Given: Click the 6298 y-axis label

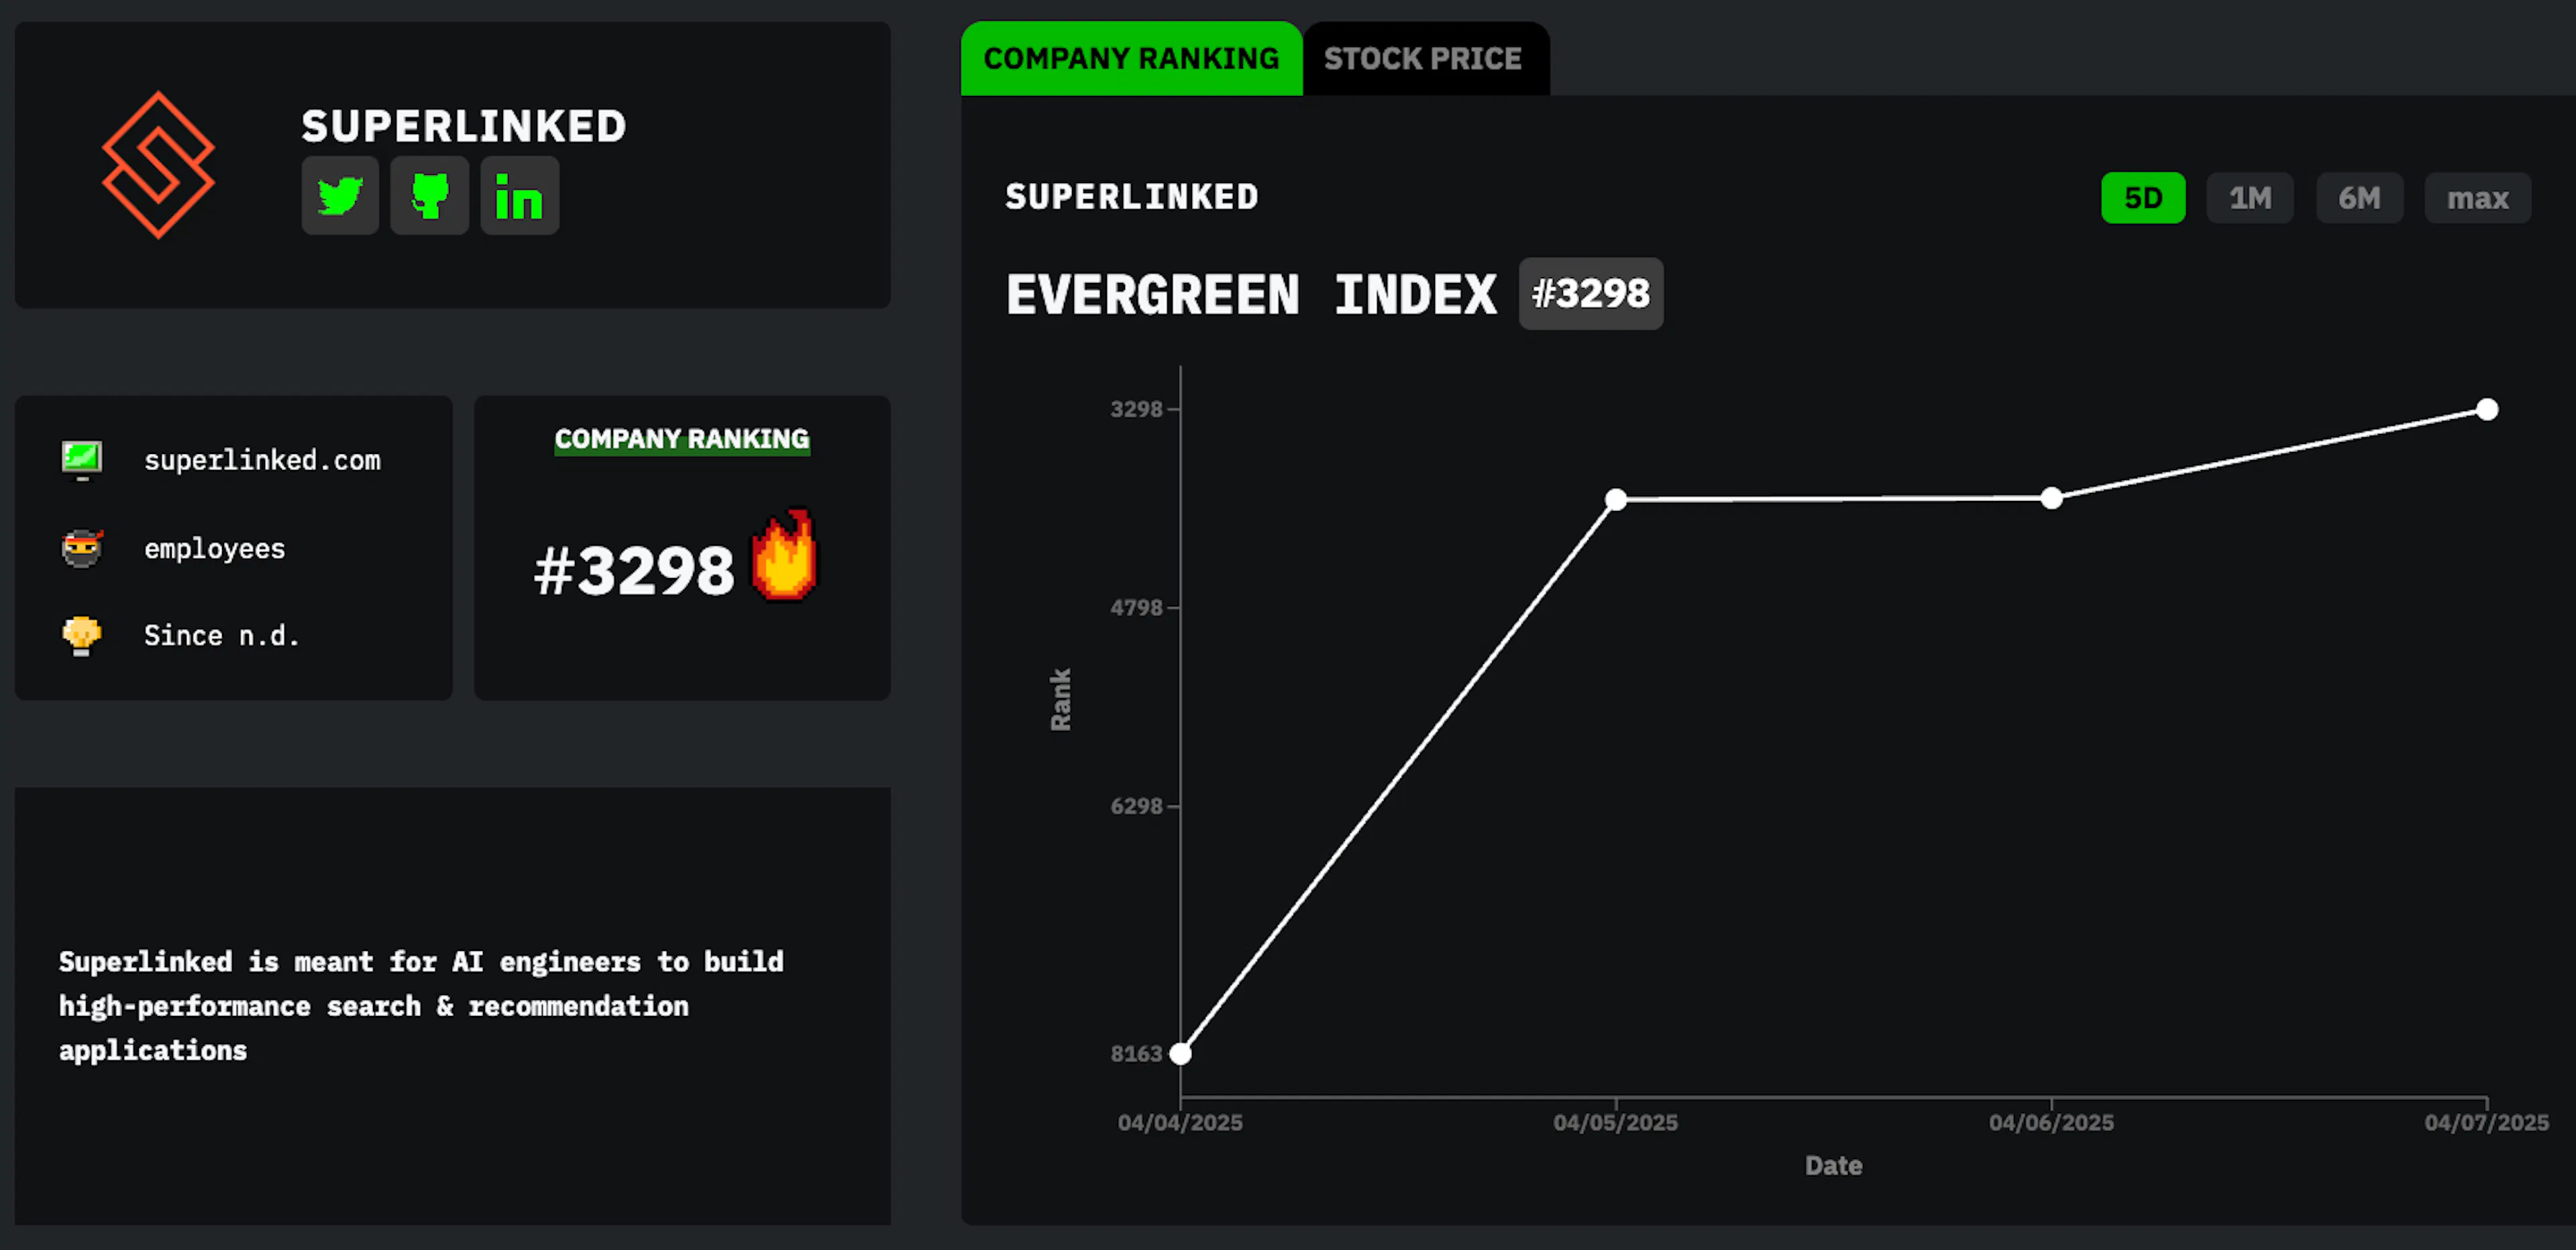Looking at the screenshot, I should coord(1136,806).
